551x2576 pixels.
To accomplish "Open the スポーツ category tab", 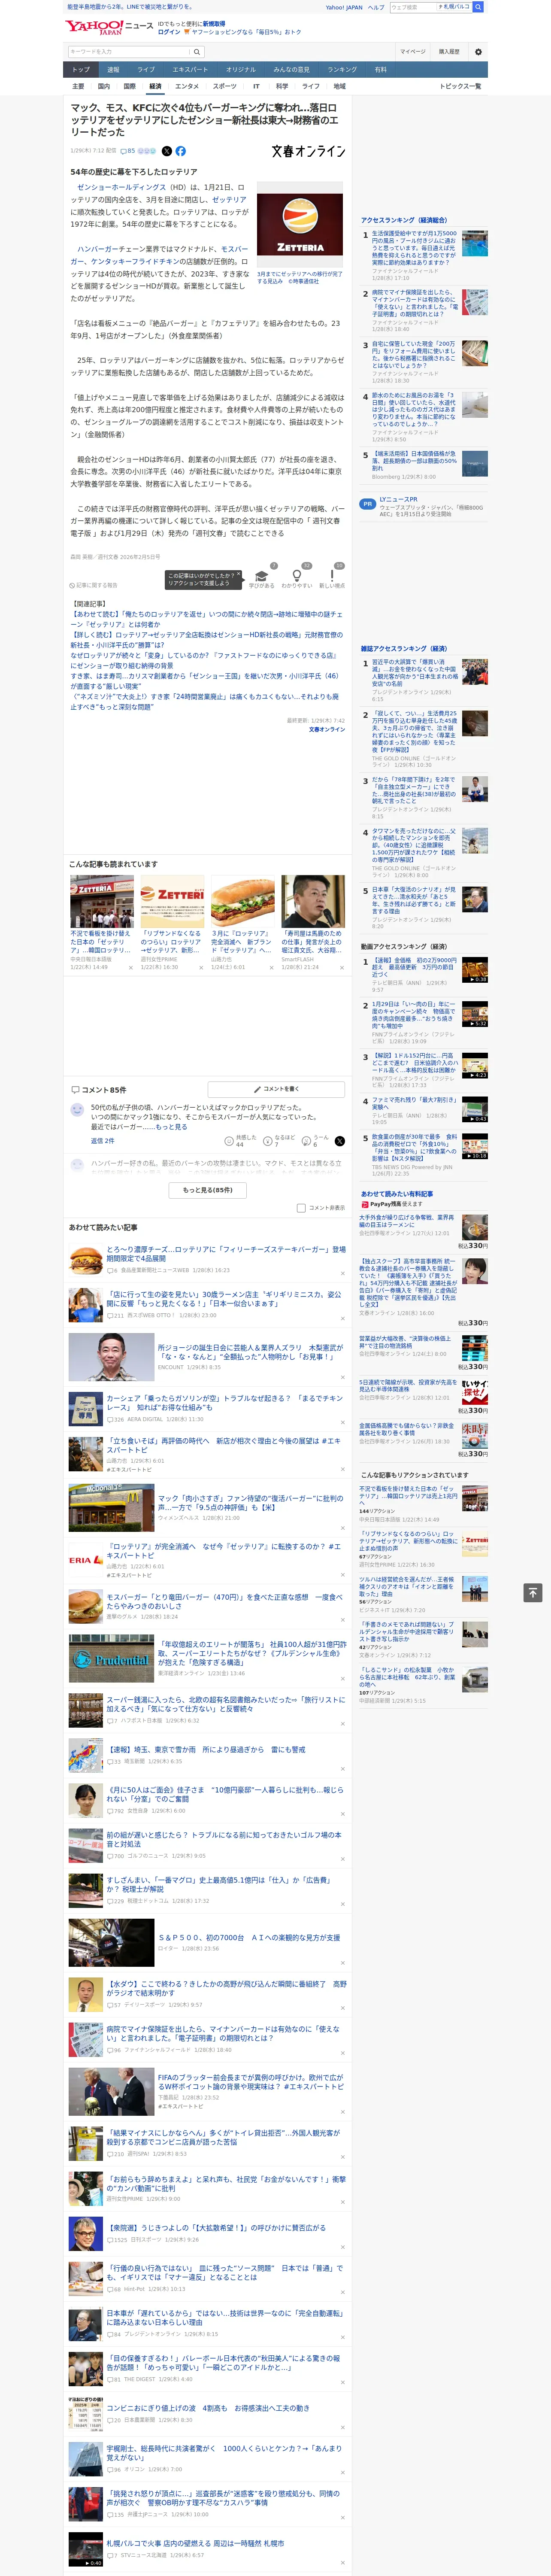I will [225, 86].
